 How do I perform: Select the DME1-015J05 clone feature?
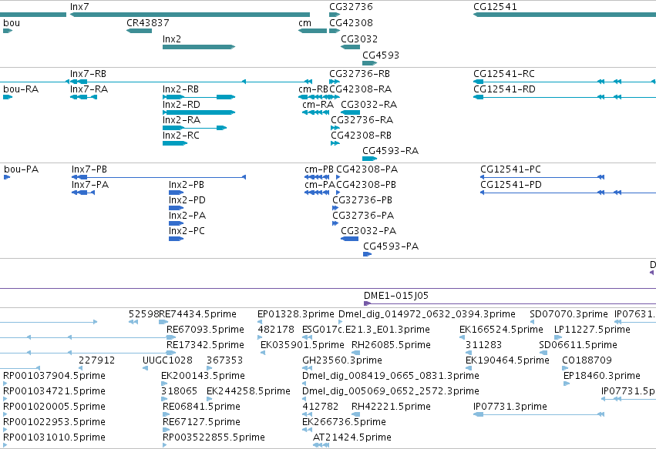(510, 303)
